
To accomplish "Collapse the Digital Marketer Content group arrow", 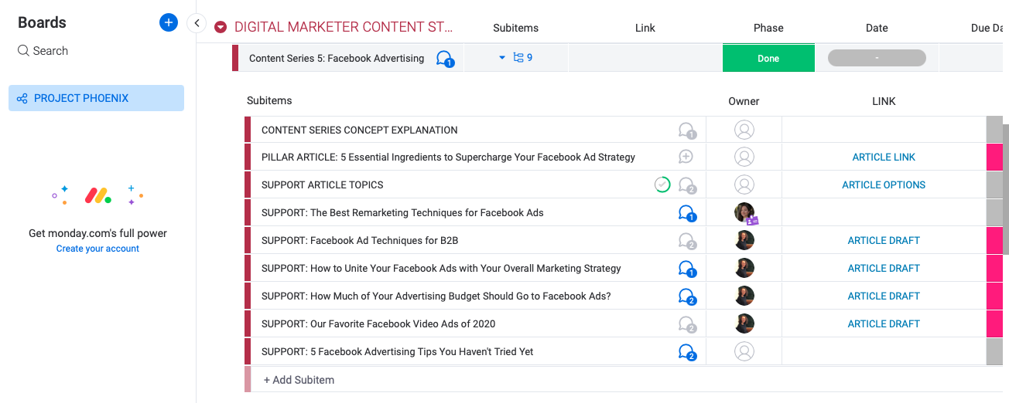I will point(221,28).
